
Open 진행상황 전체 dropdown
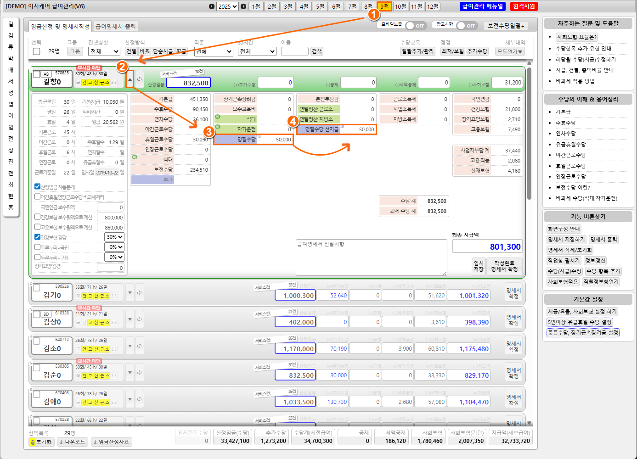coord(104,51)
